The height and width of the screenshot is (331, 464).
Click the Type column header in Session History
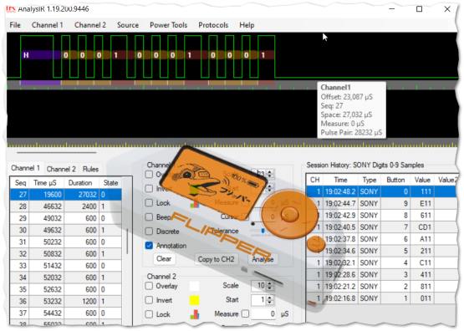pos(370,180)
